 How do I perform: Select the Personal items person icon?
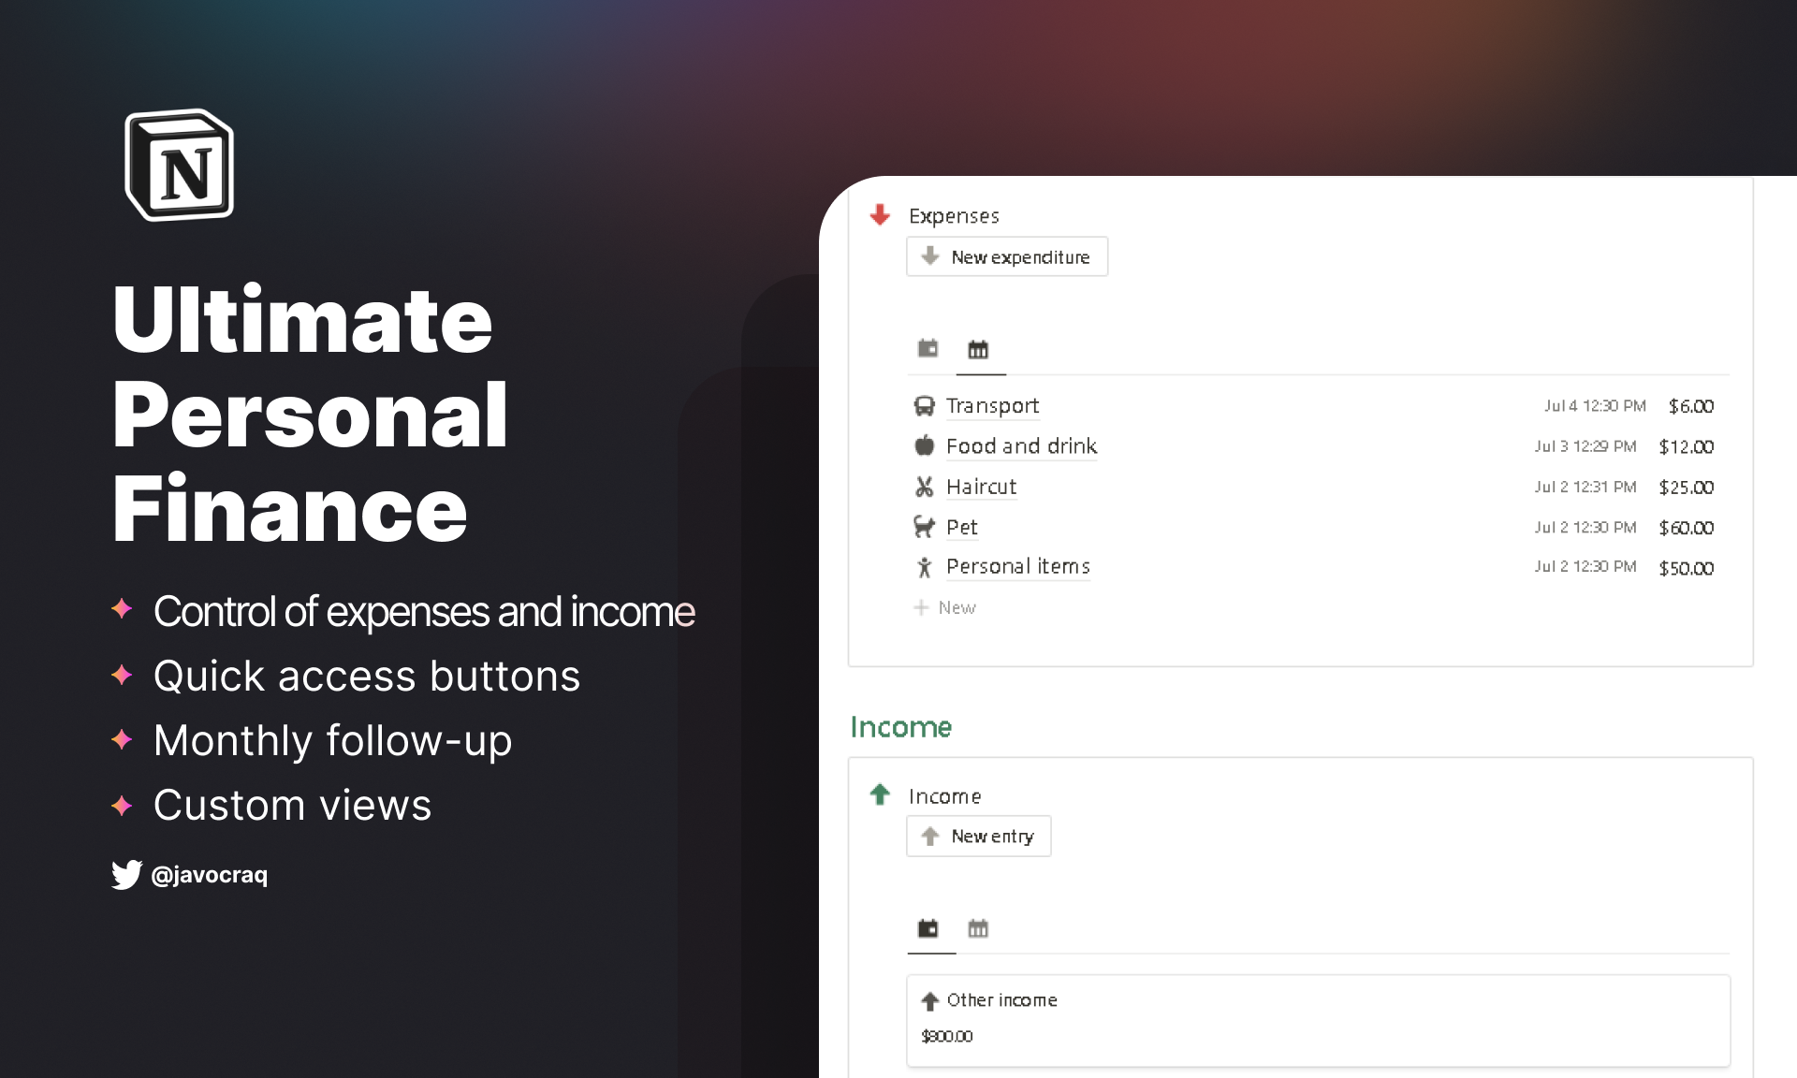point(924,566)
